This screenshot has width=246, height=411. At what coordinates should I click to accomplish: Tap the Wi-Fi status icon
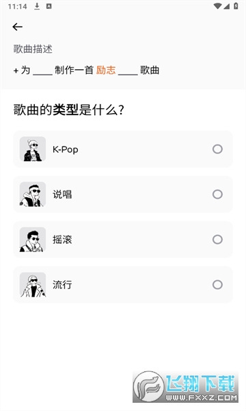(217, 6)
